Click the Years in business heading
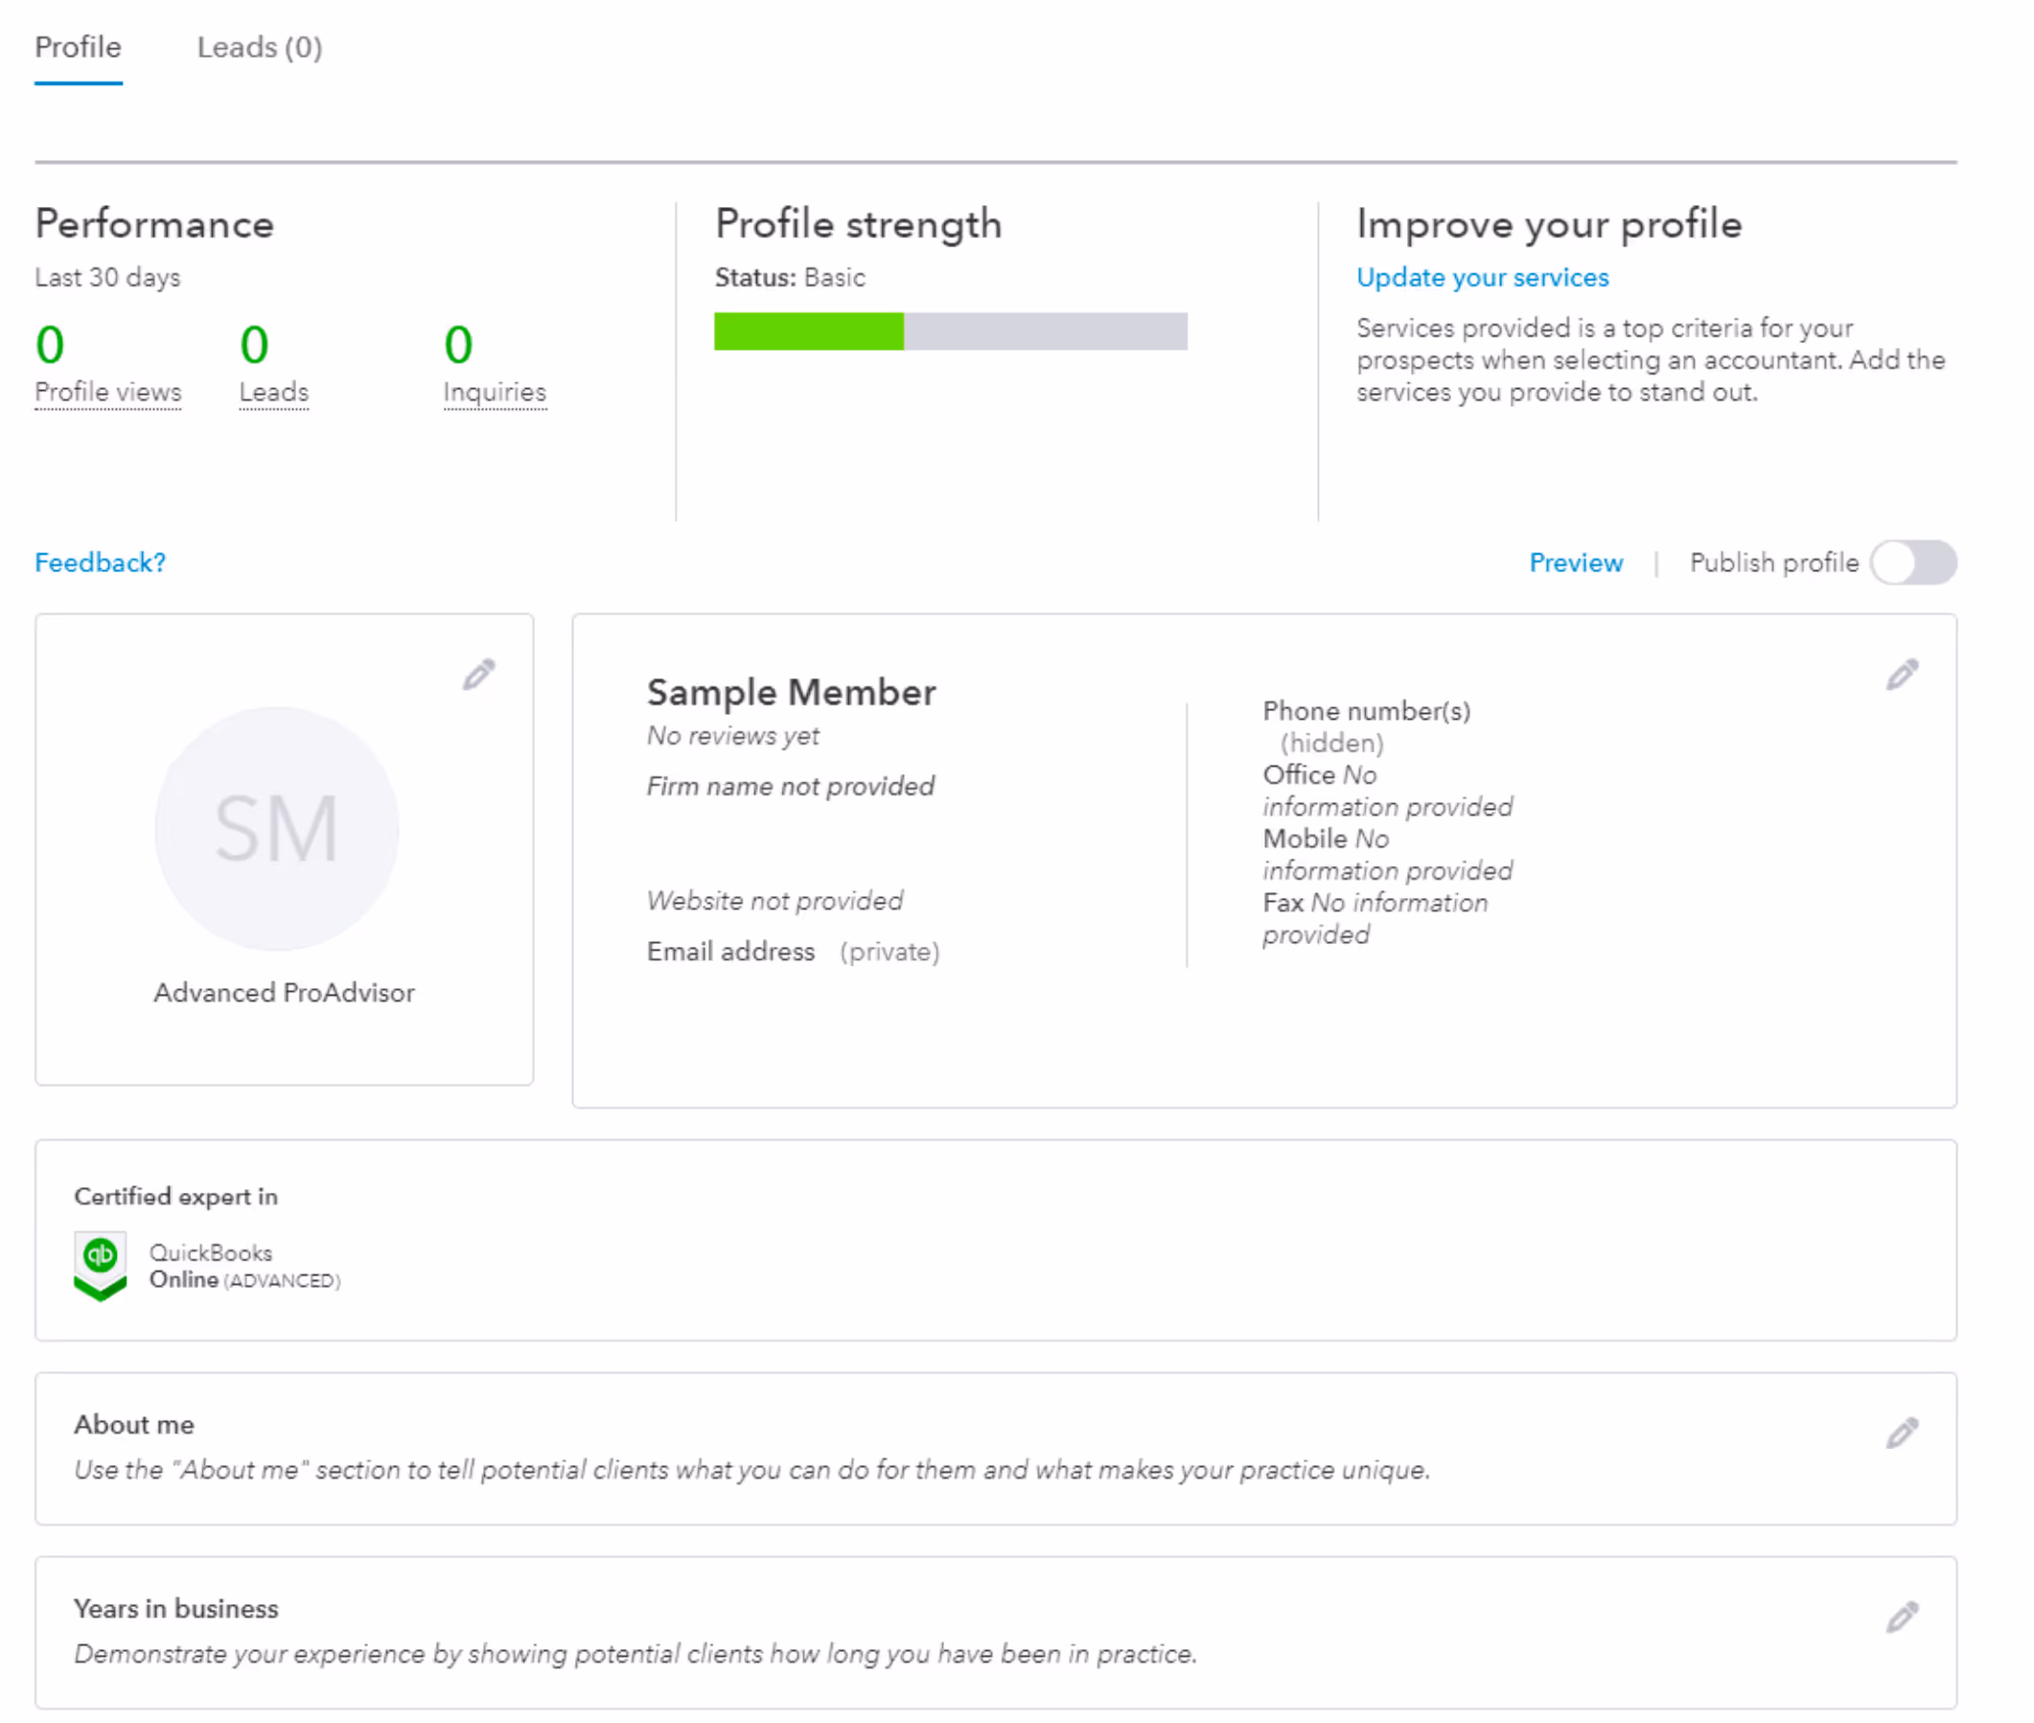The height and width of the screenshot is (1723, 2034). tap(175, 1608)
